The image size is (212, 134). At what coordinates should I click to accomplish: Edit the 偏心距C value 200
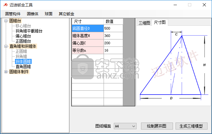[x=113, y=43]
